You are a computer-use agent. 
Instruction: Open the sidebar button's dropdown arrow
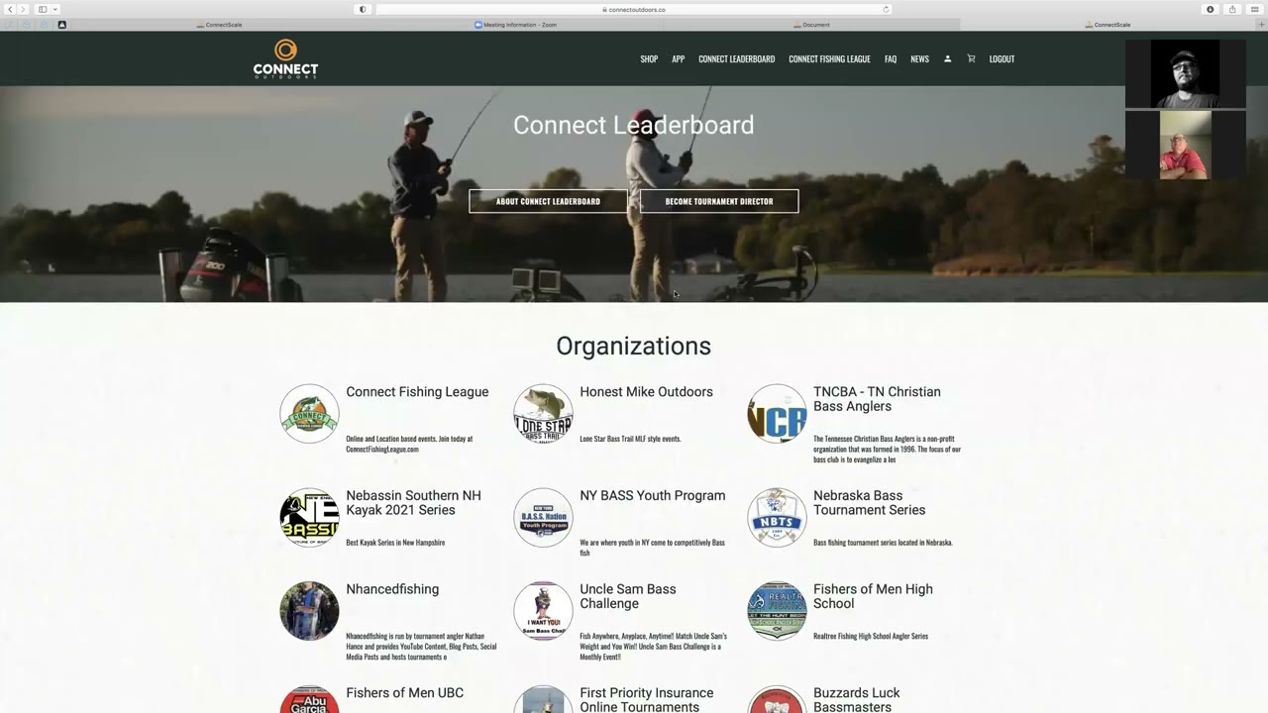pyautogui.click(x=55, y=9)
